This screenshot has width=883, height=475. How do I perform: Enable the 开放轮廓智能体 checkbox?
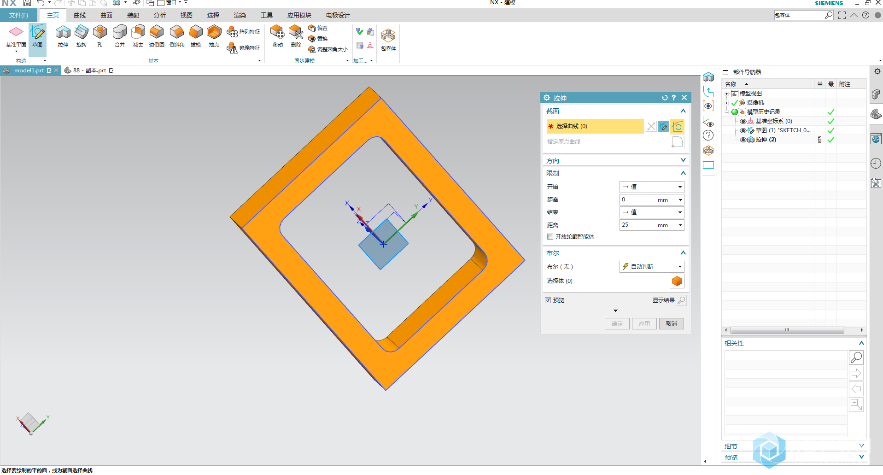pos(550,237)
